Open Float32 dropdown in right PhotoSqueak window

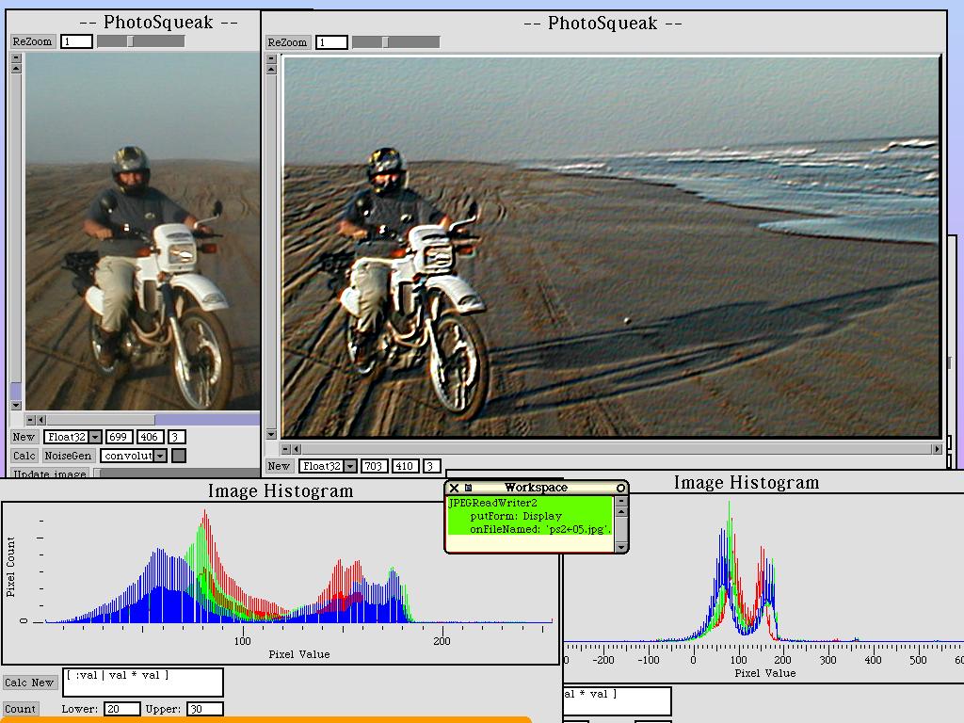[x=350, y=466]
